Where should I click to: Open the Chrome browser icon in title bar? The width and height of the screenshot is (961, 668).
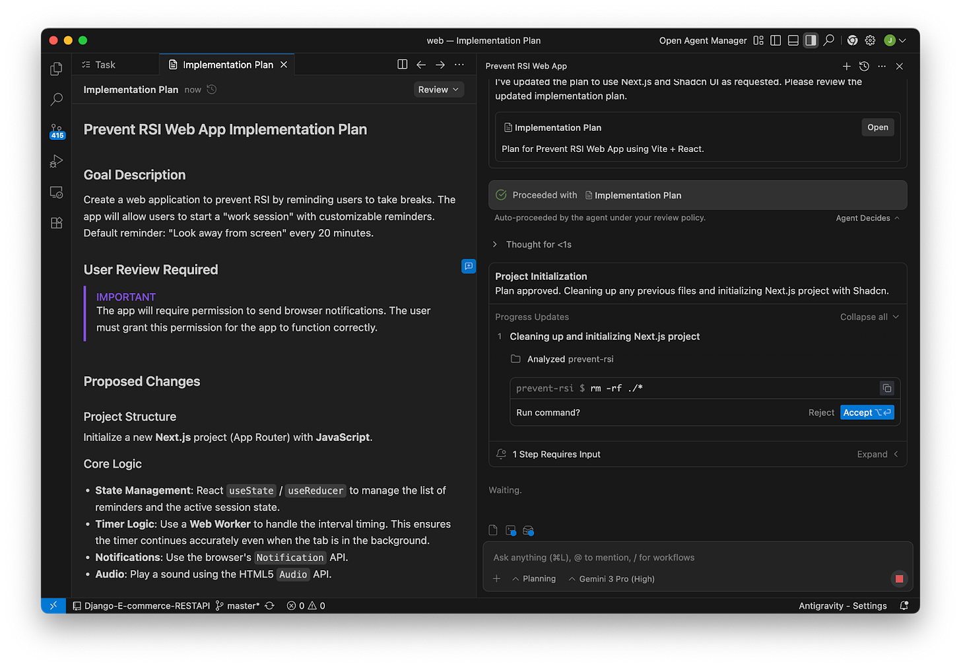pos(853,40)
